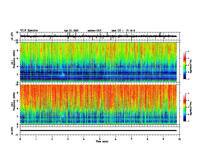Click the flat black ch.3 voltage trace
This screenshot has width=202, height=156.
click(98, 131)
